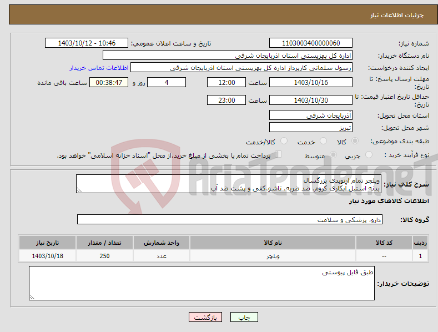Click the جزئیات اطلاعات نیاز header title
The width and height of the screenshot is (438, 332).
(x=397, y=15)
